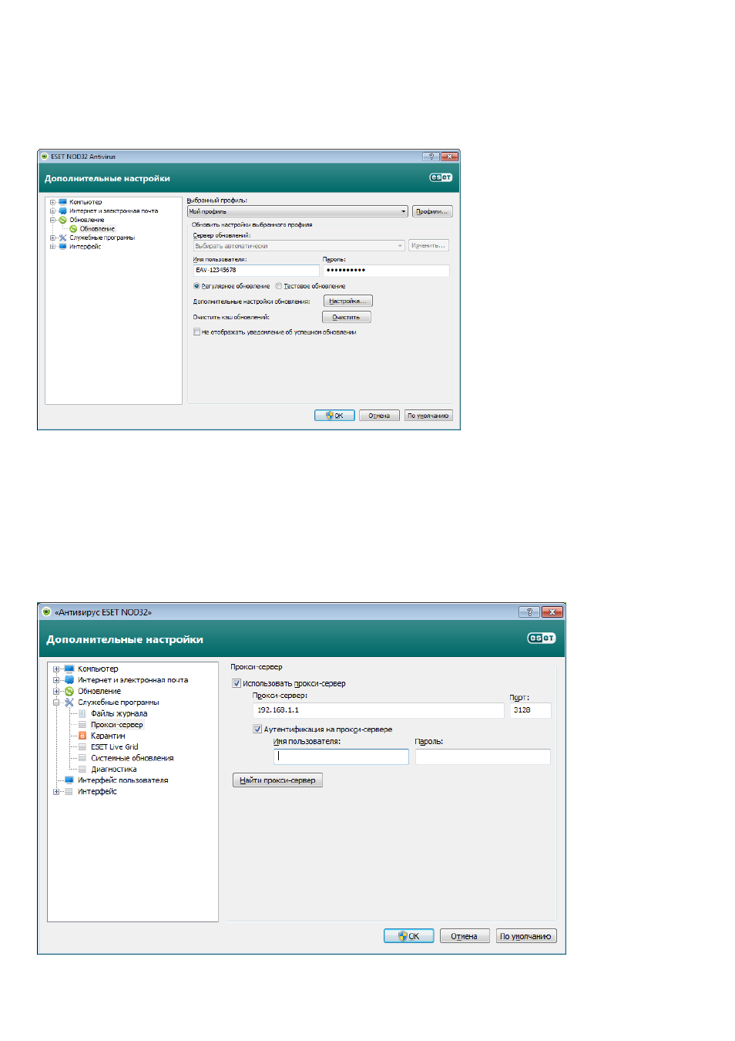Select child Обновление icon under Обновление
Image resolution: width=735 pixels, height=1041 pixels.
click(x=73, y=228)
